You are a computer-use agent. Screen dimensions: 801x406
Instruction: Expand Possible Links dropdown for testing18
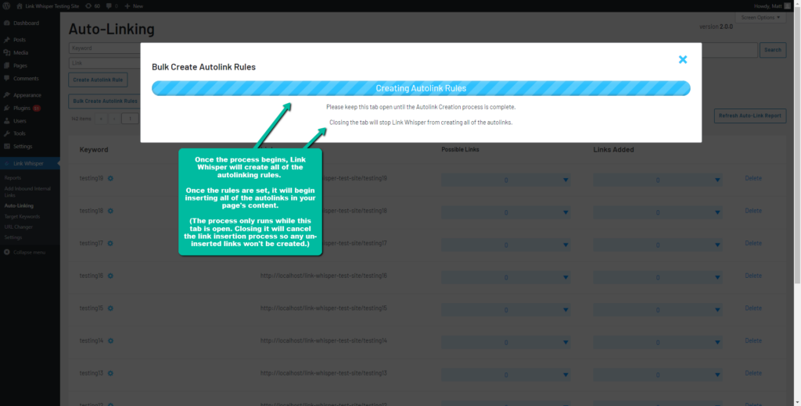(x=506, y=212)
